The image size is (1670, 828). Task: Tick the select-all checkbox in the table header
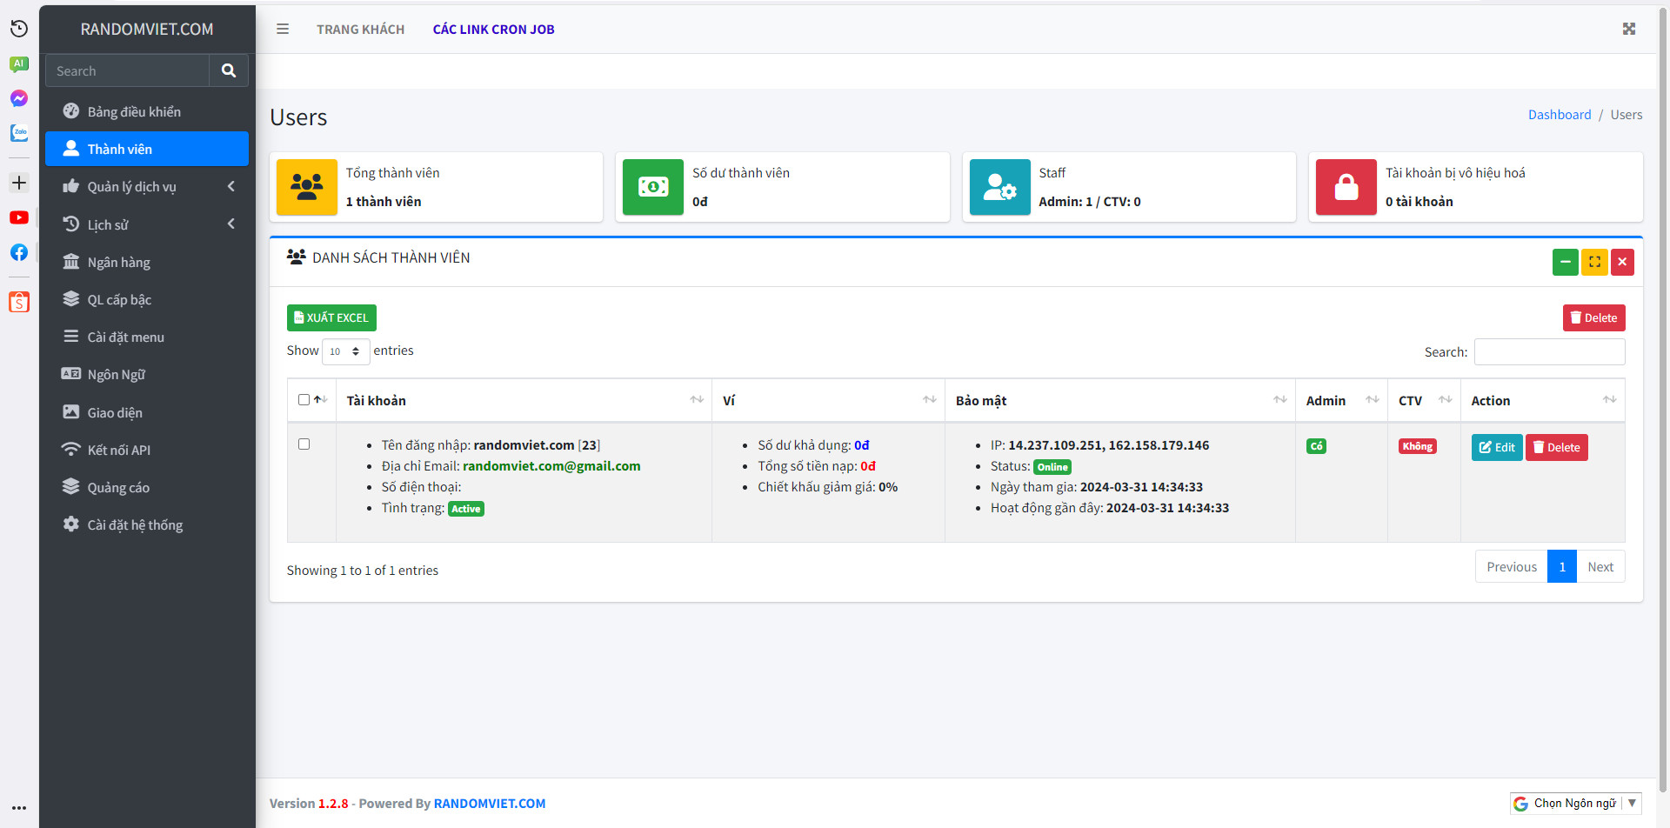click(x=304, y=400)
